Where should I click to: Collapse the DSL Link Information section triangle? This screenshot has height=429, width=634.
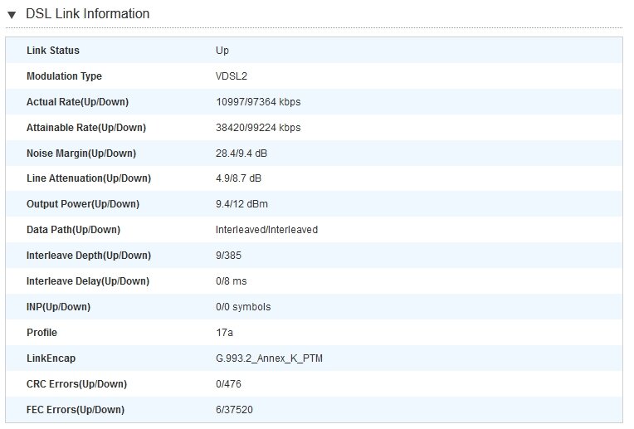click(12, 16)
